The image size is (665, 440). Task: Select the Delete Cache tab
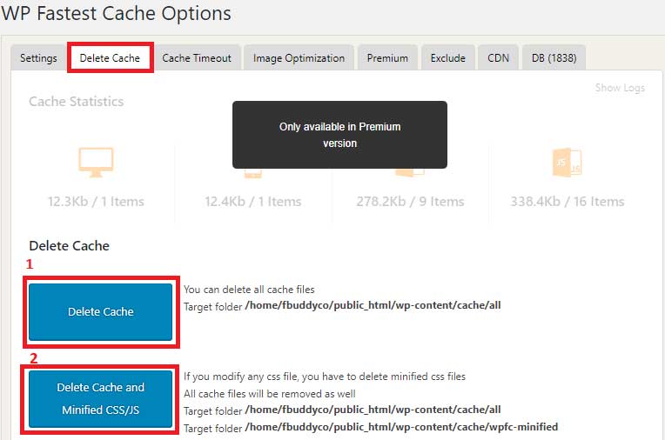[110, 58]
